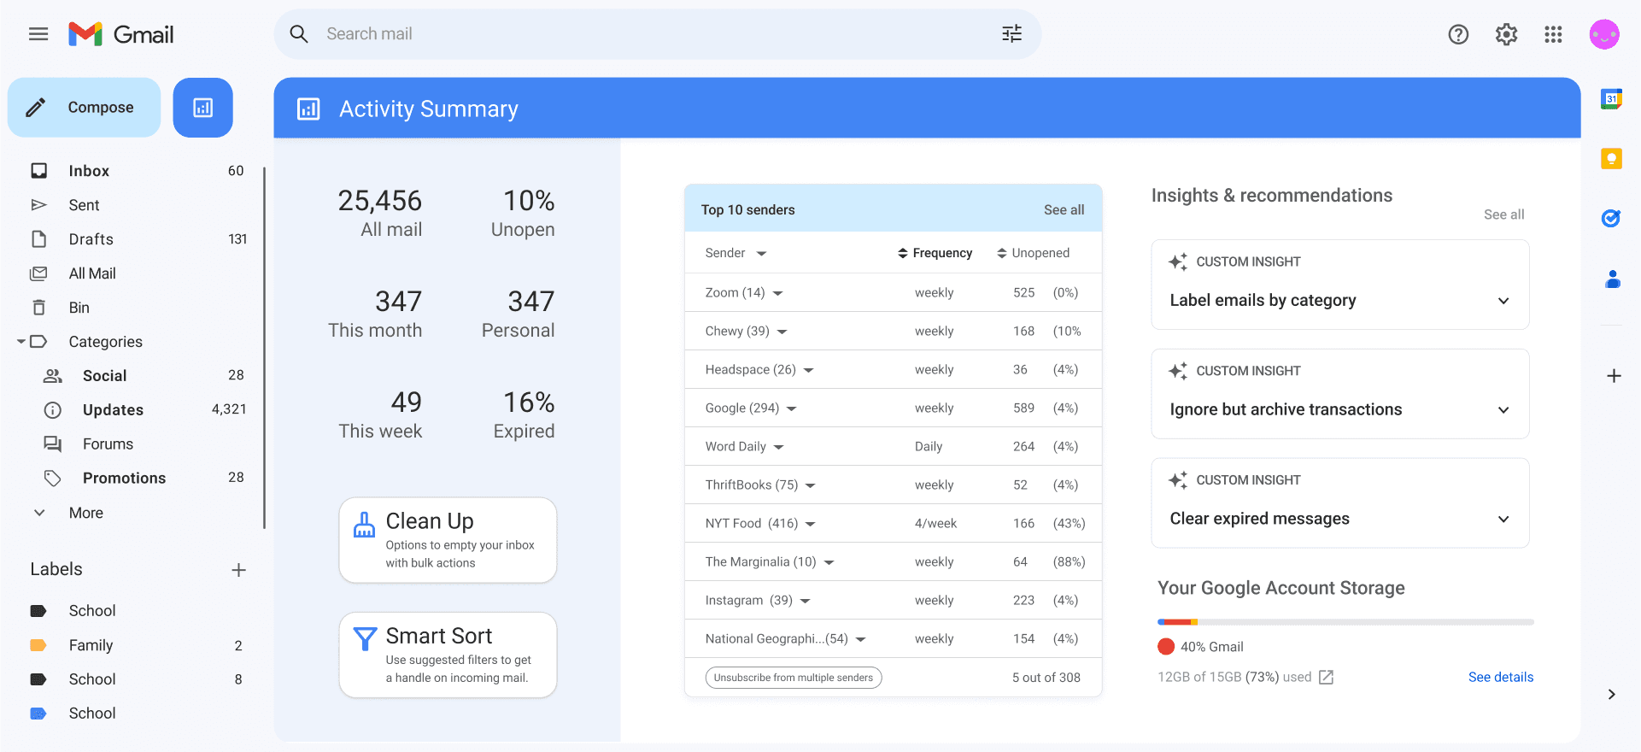Click the Clean Up broom icon
The height and width of the screenshot is (752, 1641).
[364, 525]
